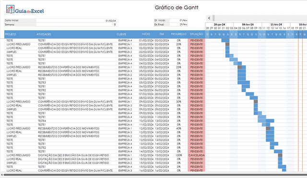This screenshot has height=178, width=307.
Task: Click the ATIVIDADES column header
Action: coord(44,34)
